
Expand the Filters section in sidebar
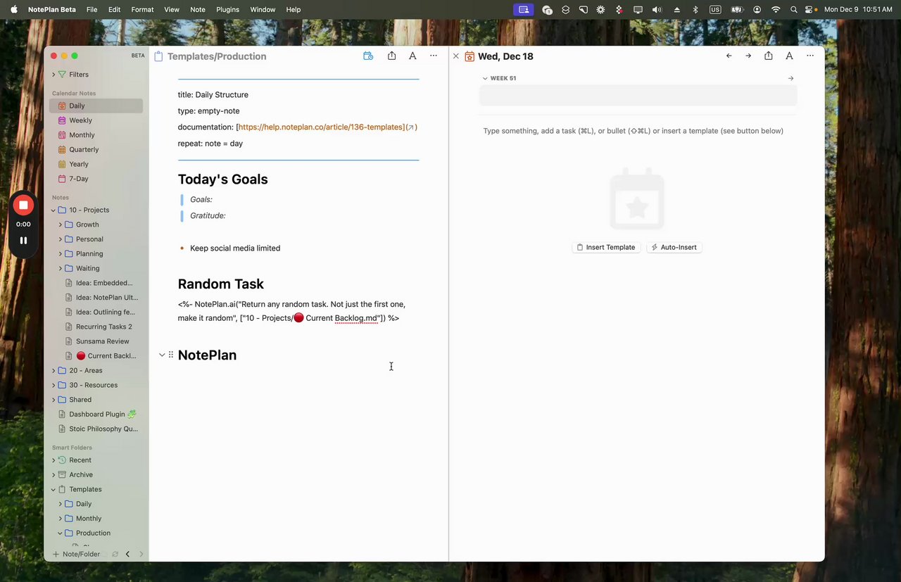[x=53, y=75]
